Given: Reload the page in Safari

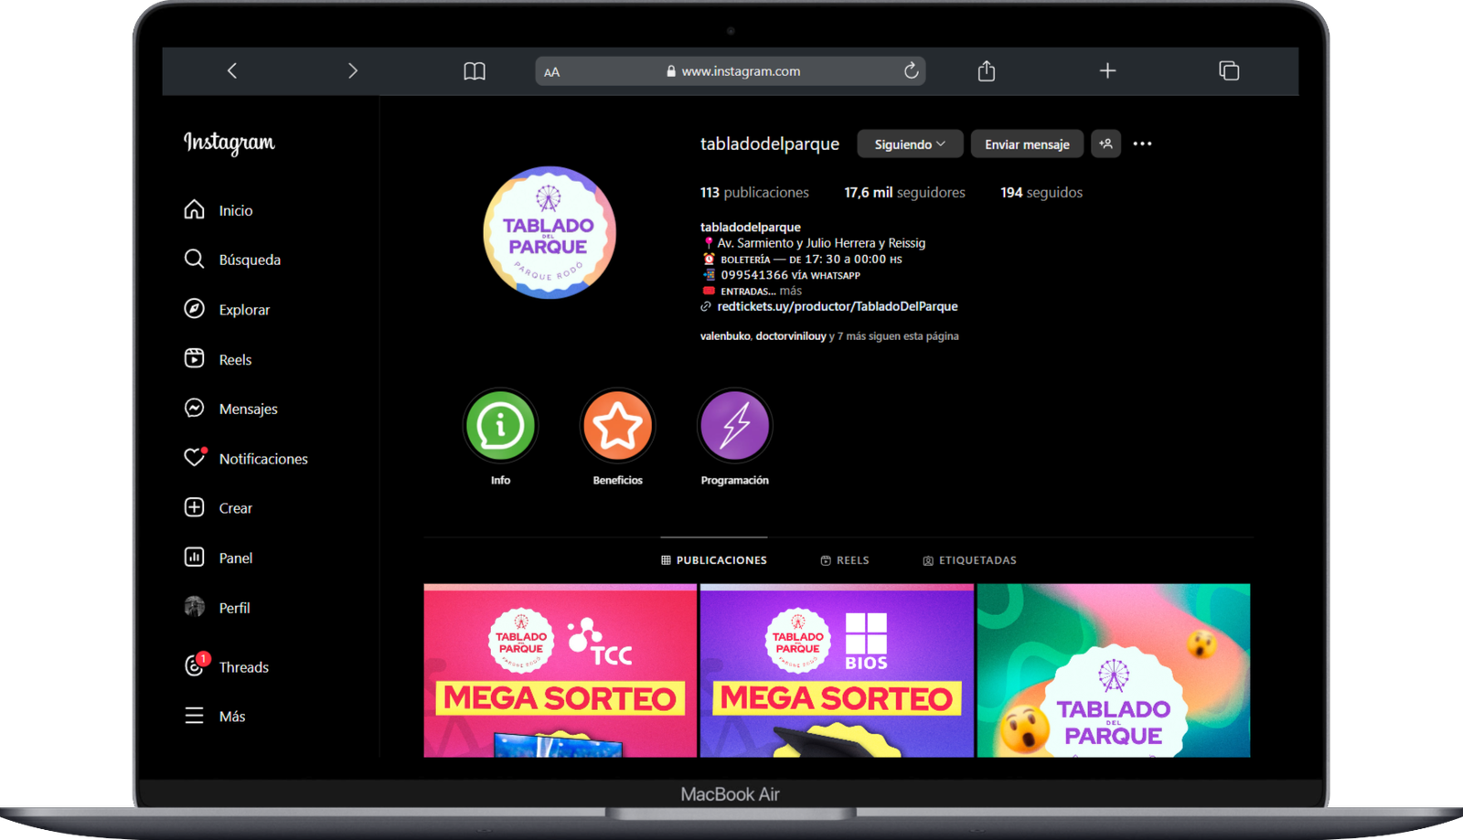Looking at the screenshot, I should (x=911, y=71).
